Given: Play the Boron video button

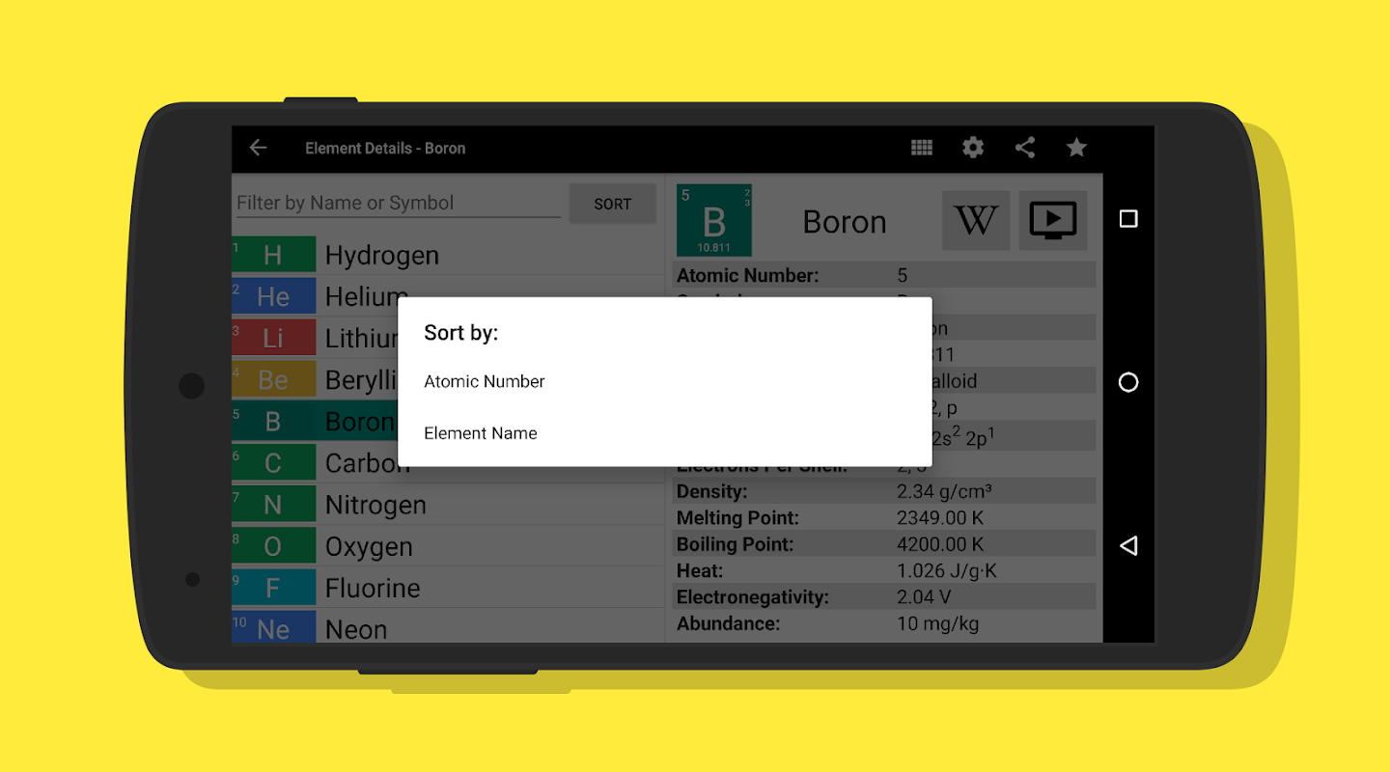Looking at the screenshot, I should 1053,220.
